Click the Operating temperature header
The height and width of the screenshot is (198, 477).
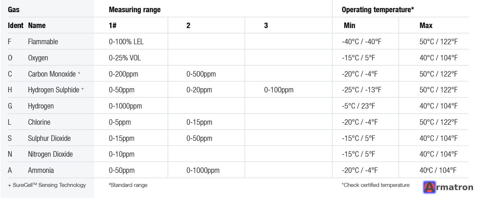point(378,10)
